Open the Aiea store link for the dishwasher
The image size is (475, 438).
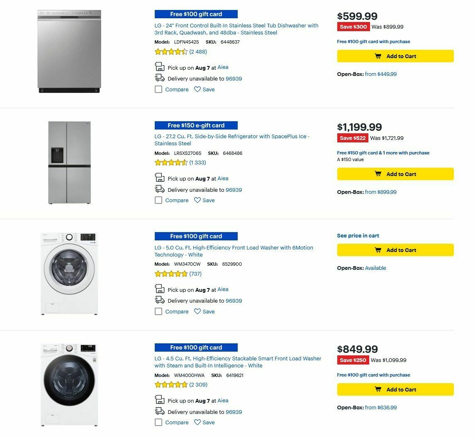[x=223, y=67]
